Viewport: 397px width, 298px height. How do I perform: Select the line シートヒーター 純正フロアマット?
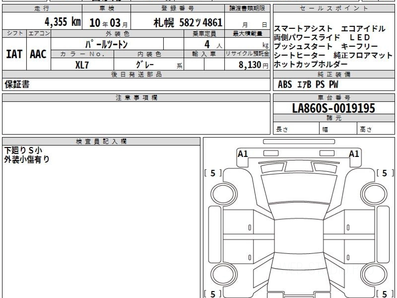(333, 55)
